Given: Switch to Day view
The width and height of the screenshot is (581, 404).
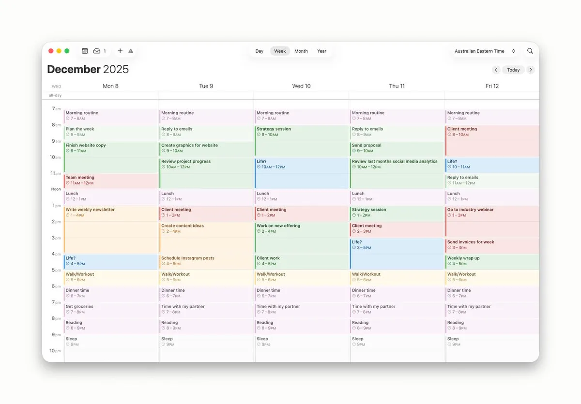Looking at the screenshot, I should tap(260, 51).
